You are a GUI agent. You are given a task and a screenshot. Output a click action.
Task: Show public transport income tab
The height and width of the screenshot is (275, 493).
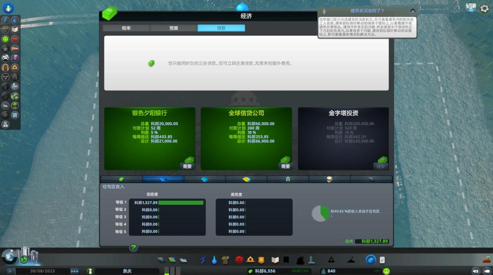[288, 179]
